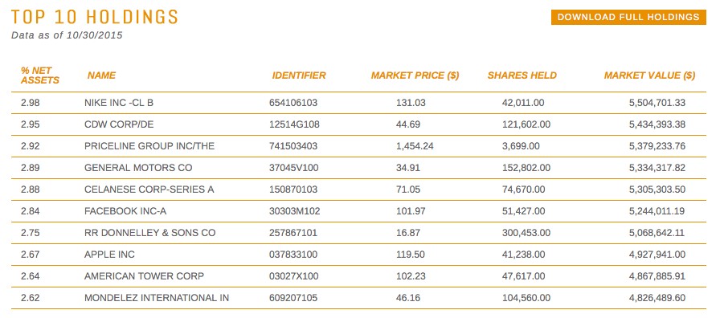This screenshot has height=318, width=720.
Task: Click Apple identifier 037833100
Action: click(293, 255)
